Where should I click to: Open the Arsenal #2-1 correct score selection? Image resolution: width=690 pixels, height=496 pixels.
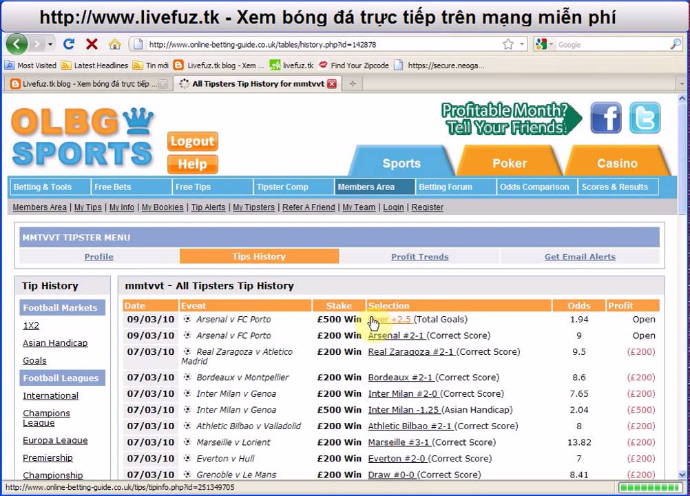pos(397,335)
